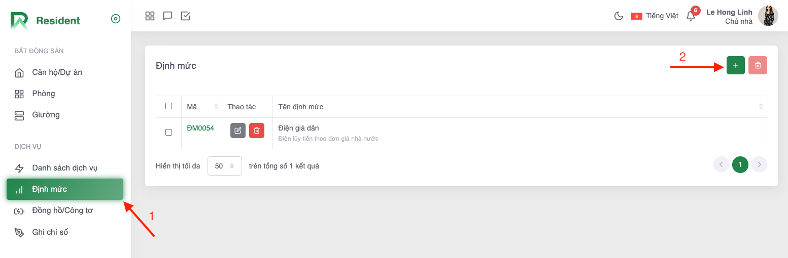Viewport: 788px width, 258px height.
Task: Delete the Điện giá dân row
Action: point(257,131)
